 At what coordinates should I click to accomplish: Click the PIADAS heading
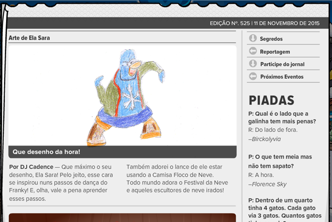(x=271, y=100)
